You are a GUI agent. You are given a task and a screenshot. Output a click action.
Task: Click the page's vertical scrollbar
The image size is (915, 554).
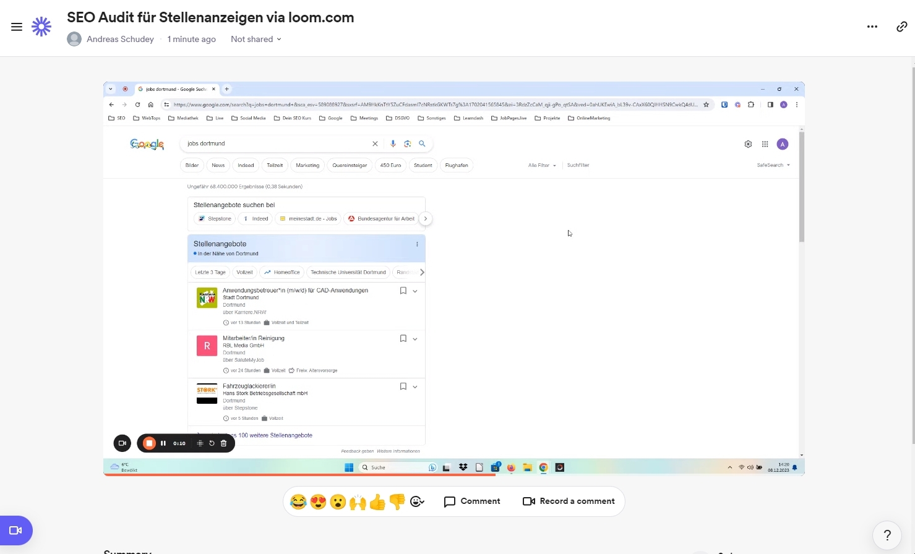coord(913,247)
